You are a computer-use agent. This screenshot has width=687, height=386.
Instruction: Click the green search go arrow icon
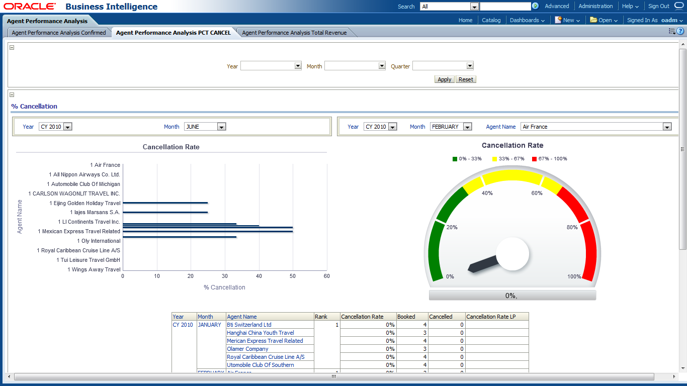click(535, 6)
